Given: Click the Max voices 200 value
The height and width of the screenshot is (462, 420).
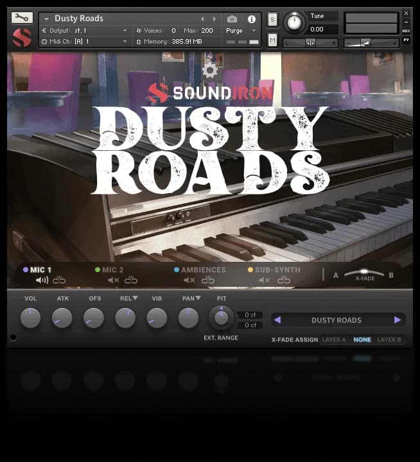Looking at the screenshot, I should tap(207, 30).
